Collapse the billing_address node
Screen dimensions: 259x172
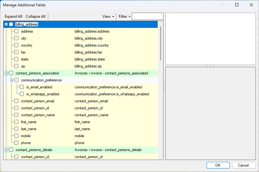(x=6, y=24)
